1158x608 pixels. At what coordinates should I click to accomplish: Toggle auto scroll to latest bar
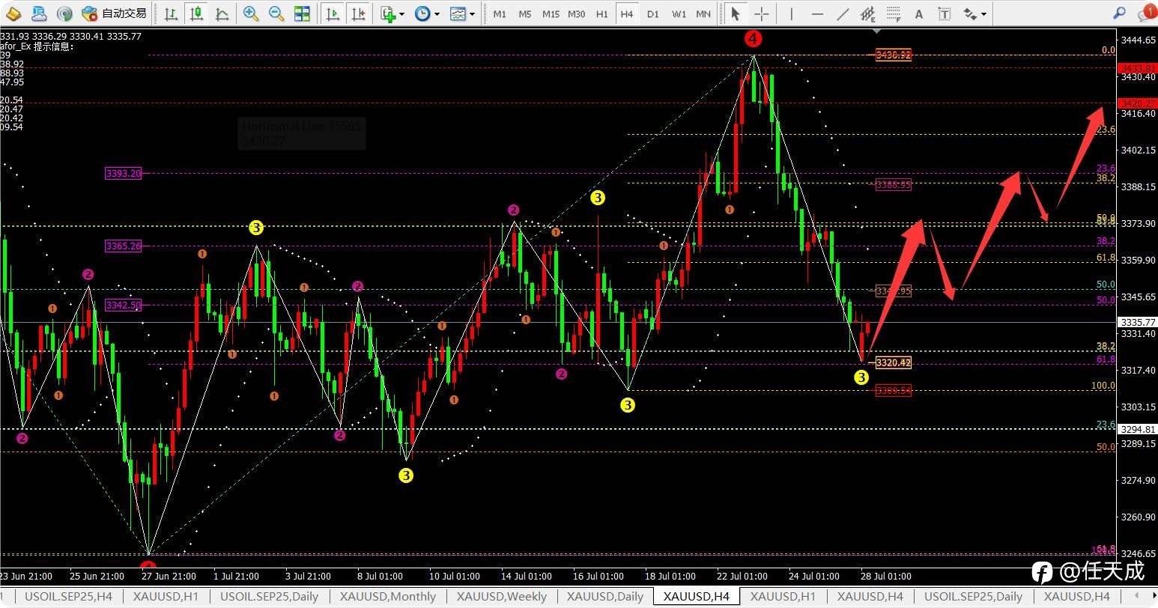point(333,13)
